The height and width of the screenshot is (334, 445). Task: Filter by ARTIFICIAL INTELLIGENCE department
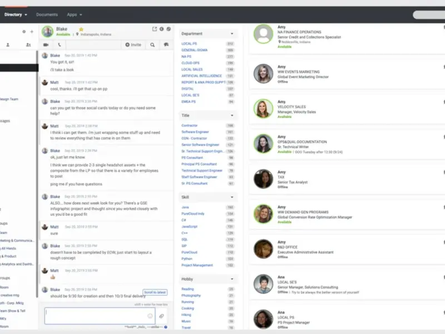point(201,76)
